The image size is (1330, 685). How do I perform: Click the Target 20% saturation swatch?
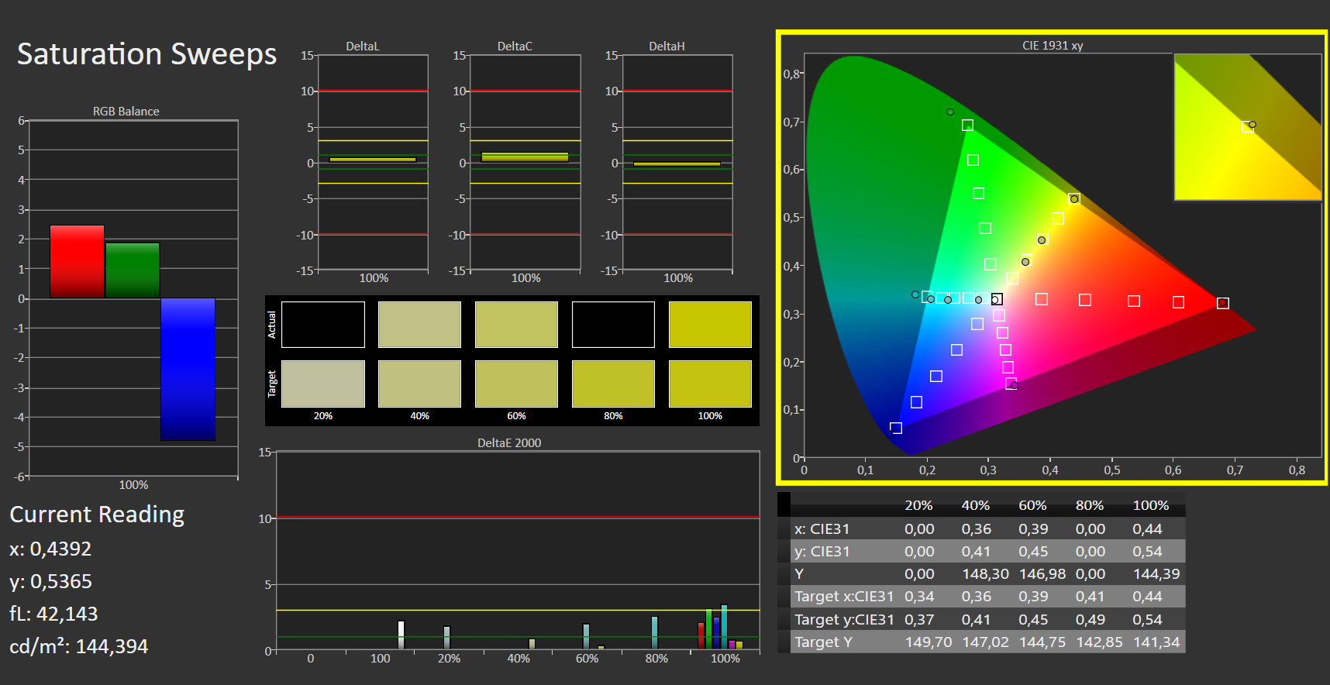(323, 384)
